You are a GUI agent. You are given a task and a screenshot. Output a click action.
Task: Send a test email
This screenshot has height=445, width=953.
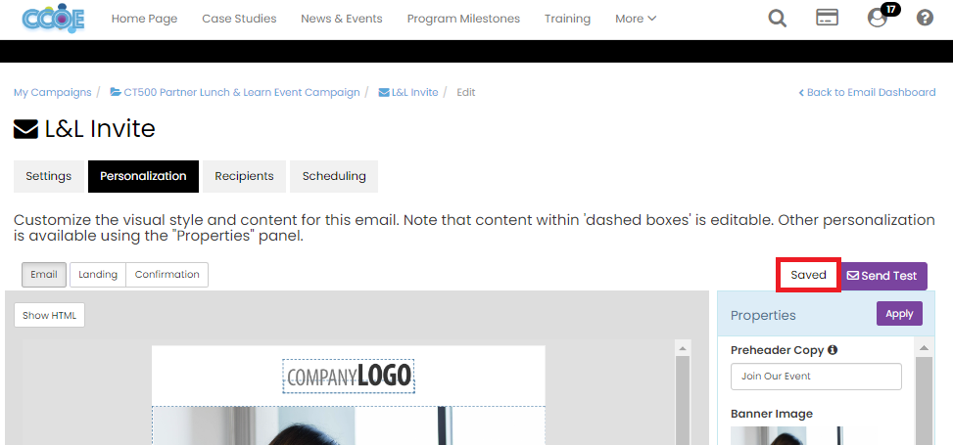coord(883,276)
